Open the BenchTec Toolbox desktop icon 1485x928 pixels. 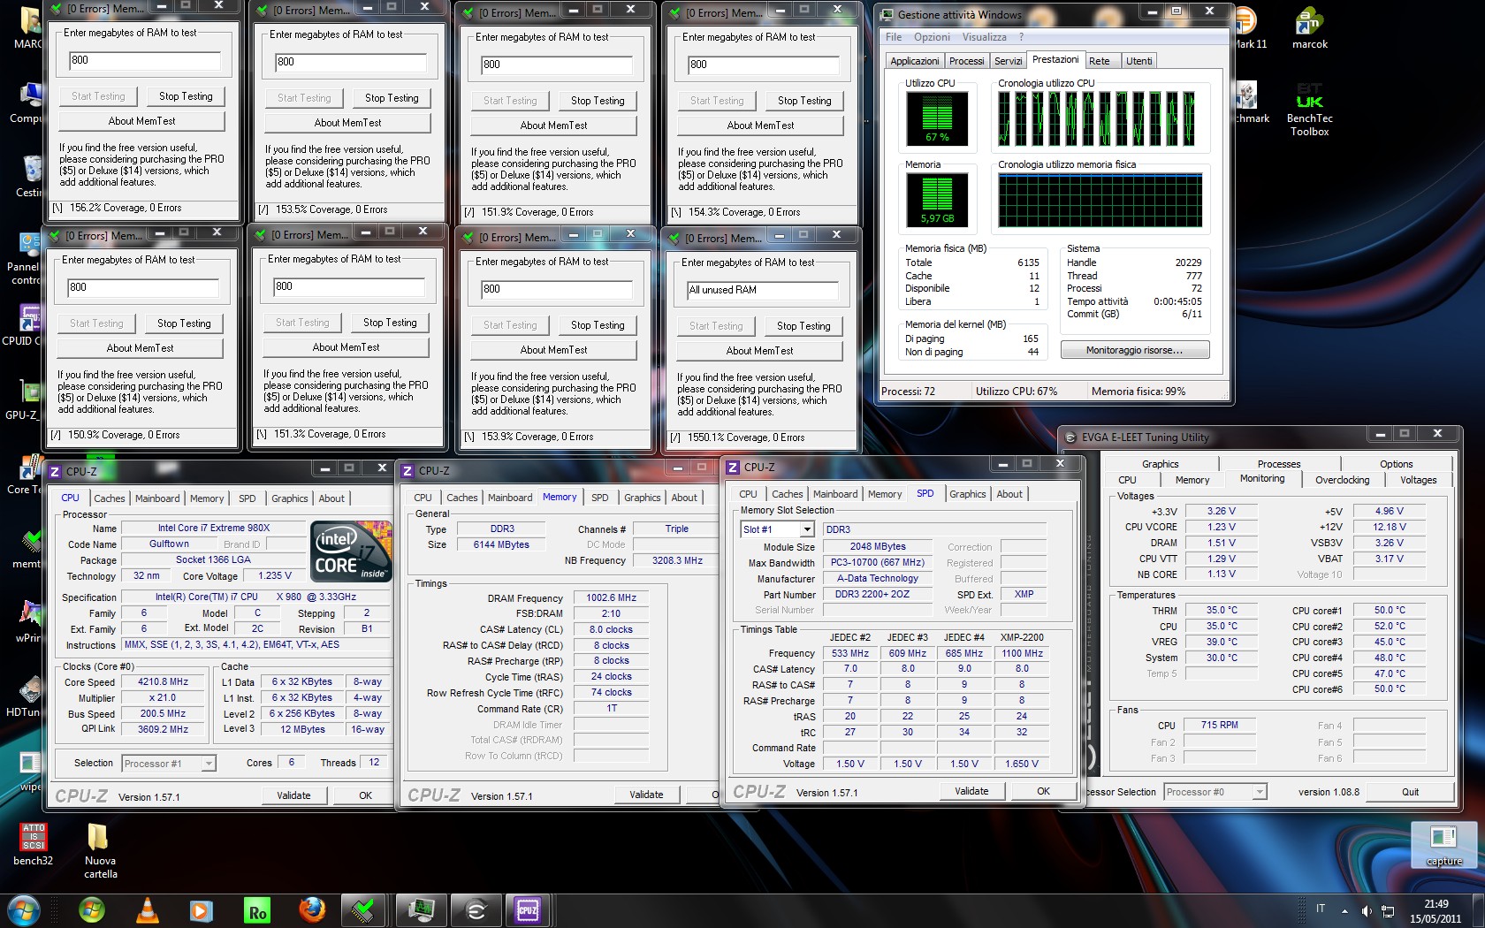(1309, 109)
